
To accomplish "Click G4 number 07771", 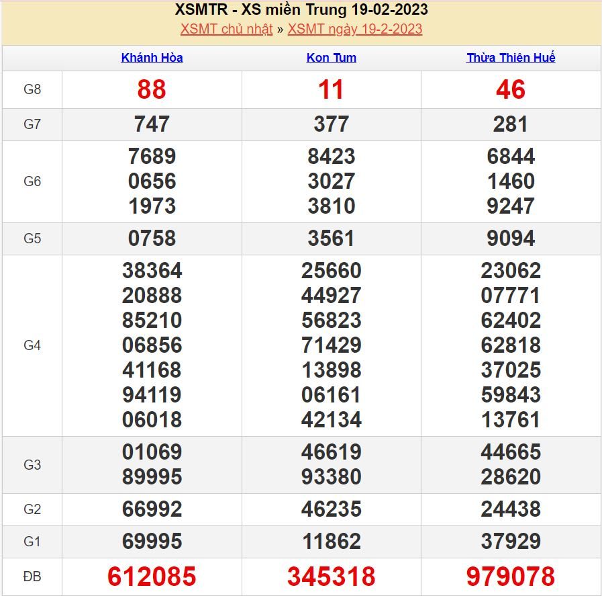I will click(x=511, y=296).
